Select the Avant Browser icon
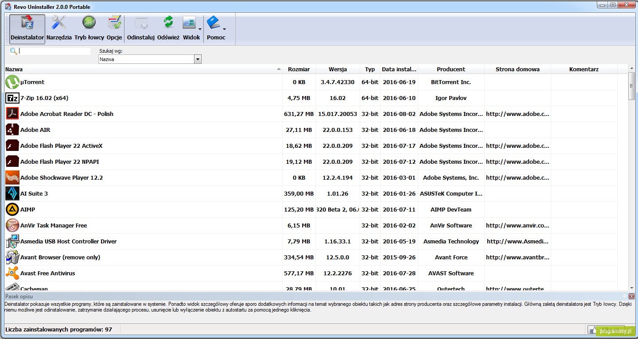Image resolution: width=638 pixels, height=339 pixels. click(x=12, y=257)
